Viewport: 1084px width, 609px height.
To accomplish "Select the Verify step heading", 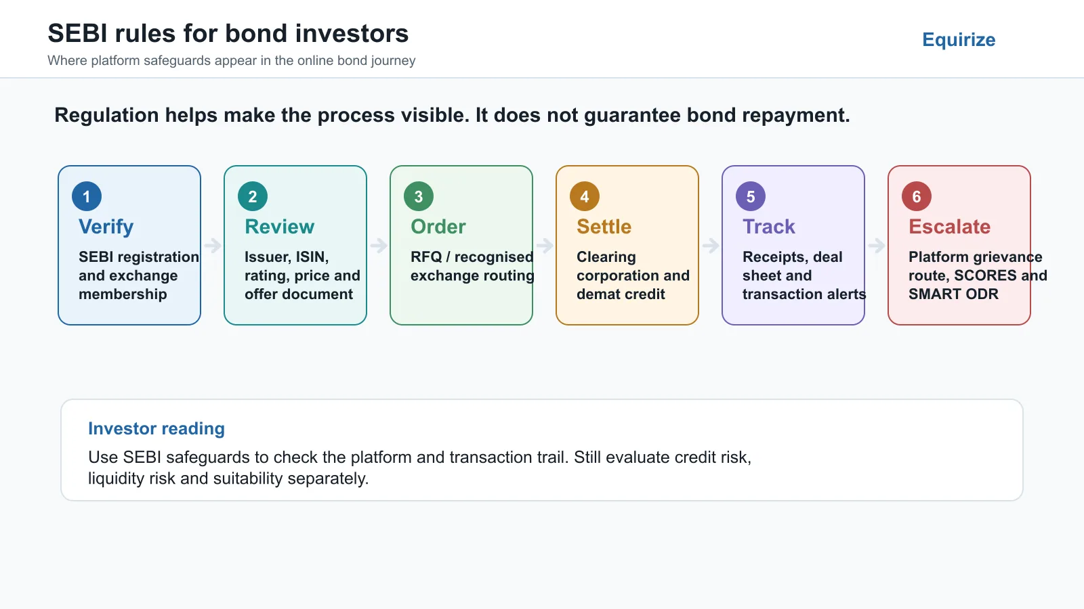I will click(x=106, y=227).
